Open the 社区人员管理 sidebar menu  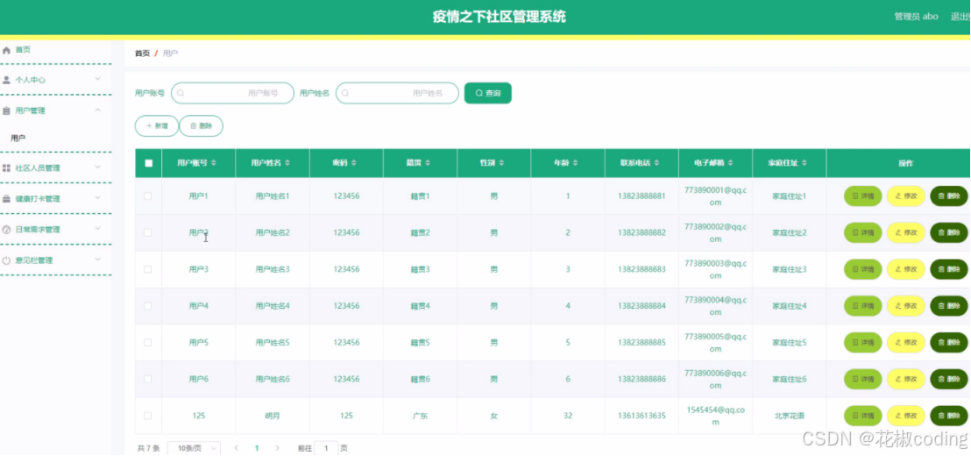click(x=56, y=168)
